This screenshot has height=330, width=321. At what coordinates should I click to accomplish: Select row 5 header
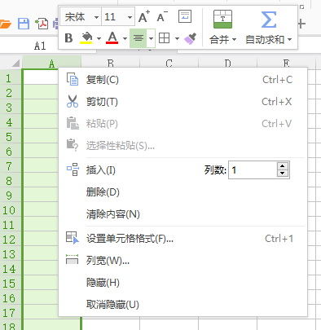coord(11,137)
